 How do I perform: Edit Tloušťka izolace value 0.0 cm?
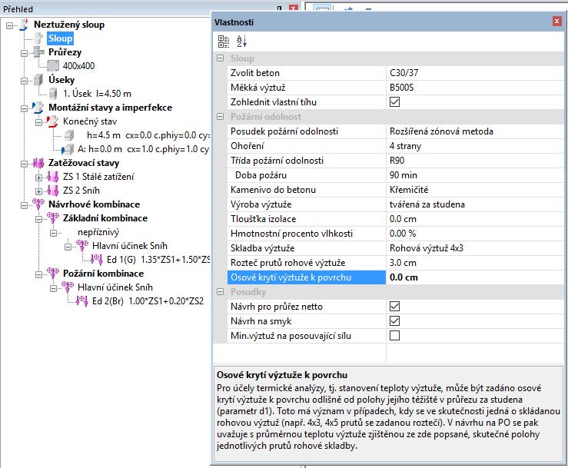click(474, 219)
